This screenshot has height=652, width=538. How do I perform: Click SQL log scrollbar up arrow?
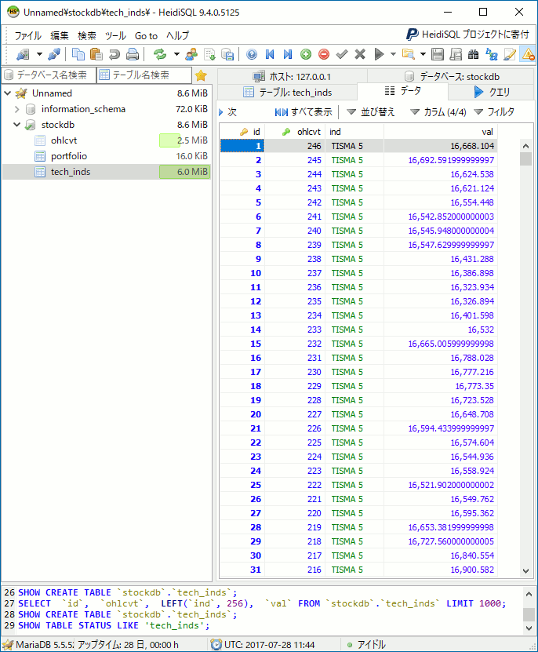point(529,594)
